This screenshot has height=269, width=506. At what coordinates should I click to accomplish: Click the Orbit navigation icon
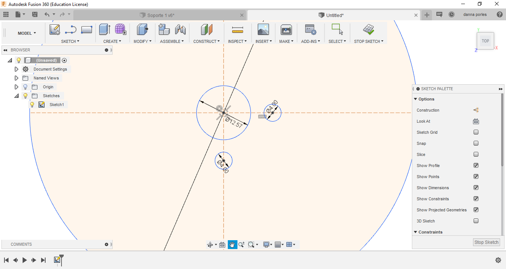click(x=210, y=245)
